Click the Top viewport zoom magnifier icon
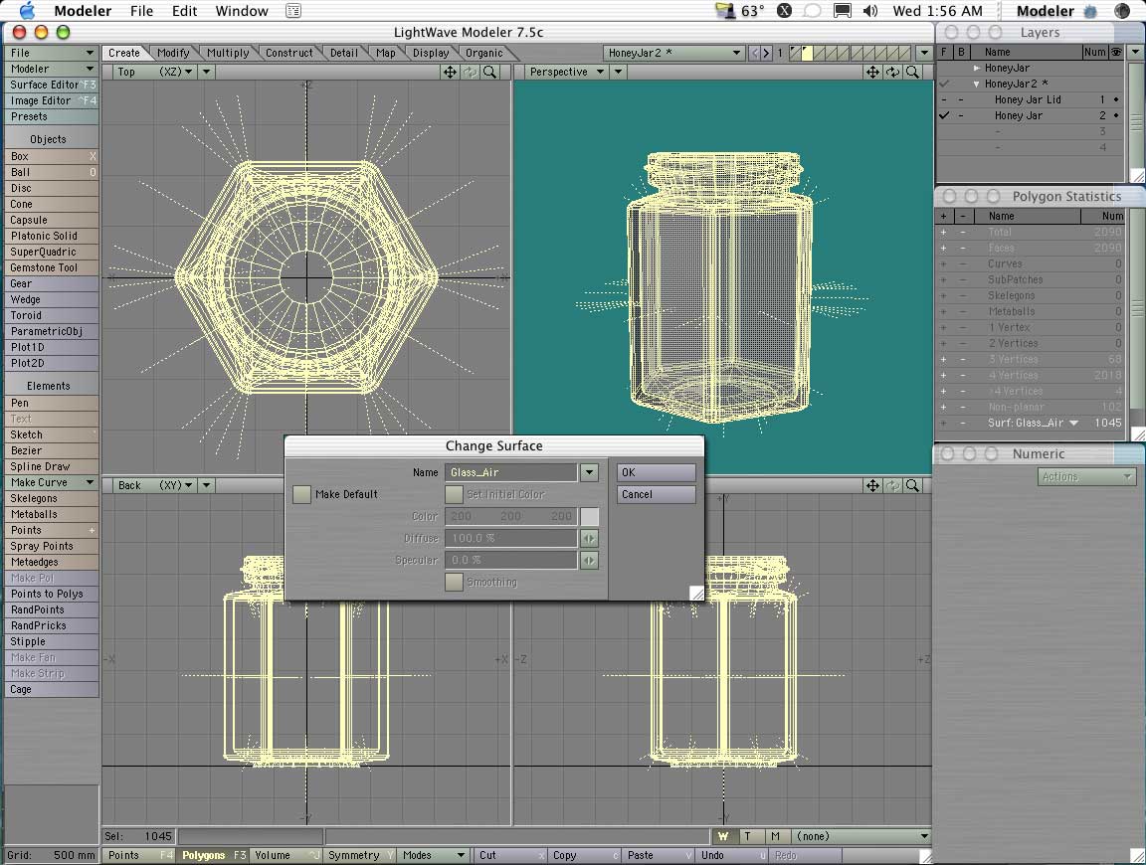The width and height of the screenshot is (1146, 865). pyautogui.click(x=489, y=72)
